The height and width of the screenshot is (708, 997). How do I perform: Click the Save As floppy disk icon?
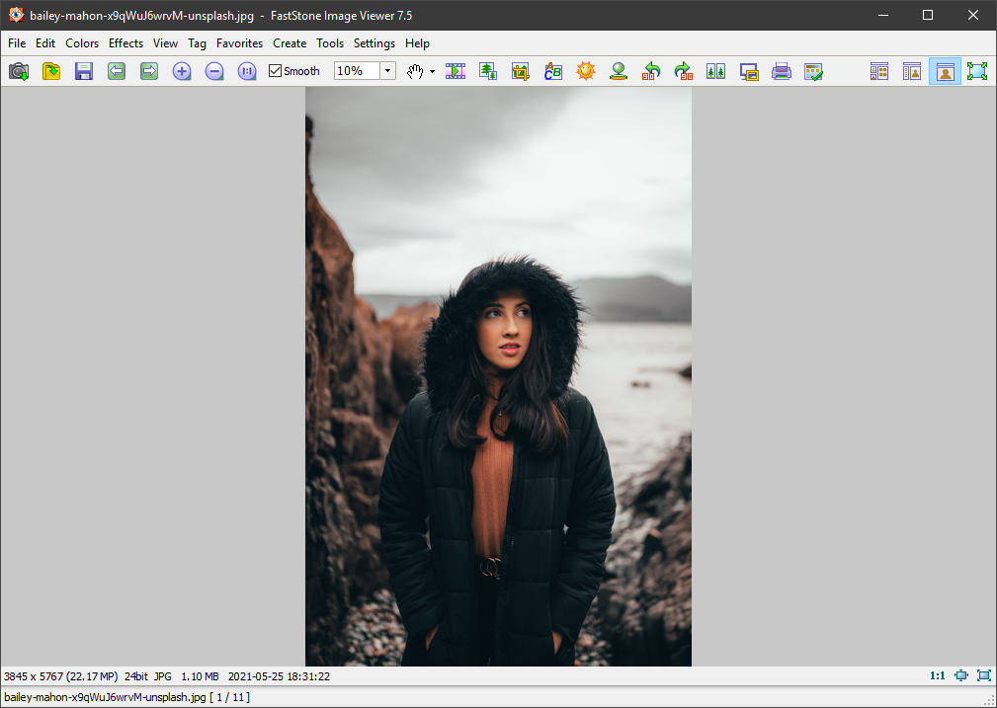pos(84,71)
